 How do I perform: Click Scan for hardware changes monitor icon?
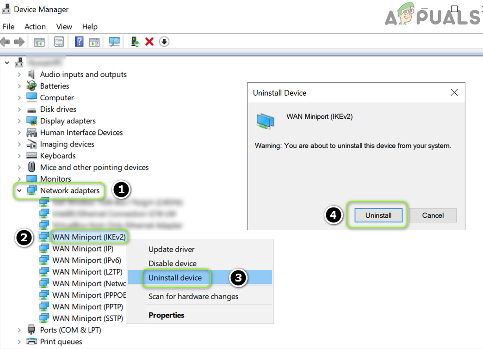pyautogui.click(x=114, y=42)
